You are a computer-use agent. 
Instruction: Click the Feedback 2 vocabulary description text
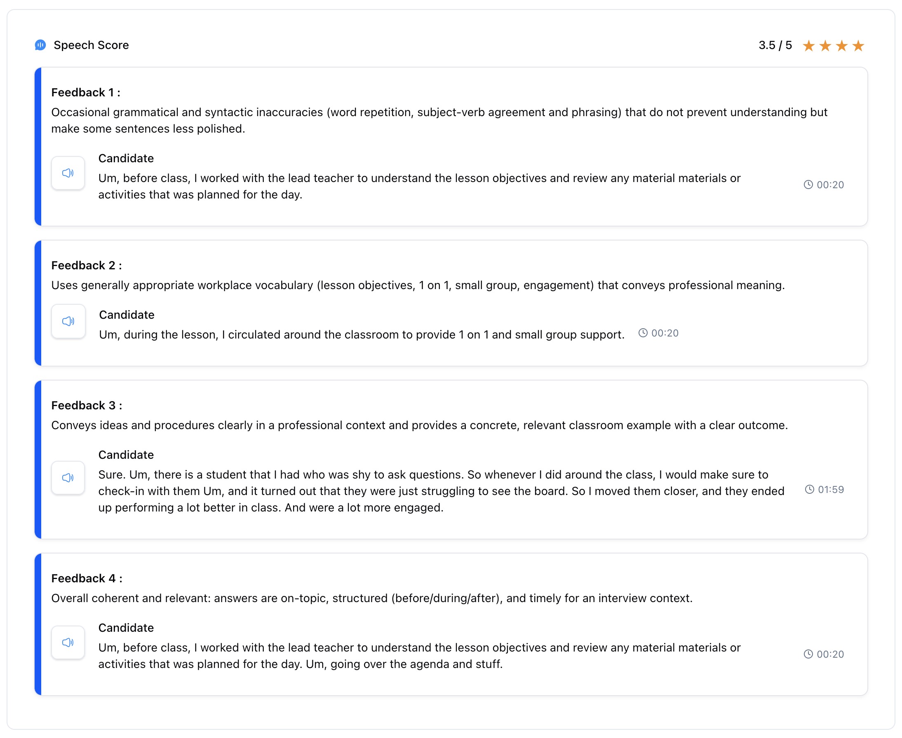[417, 285]
